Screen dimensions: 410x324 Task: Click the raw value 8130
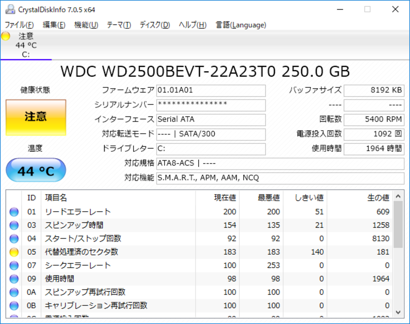(x=381, y=239)
